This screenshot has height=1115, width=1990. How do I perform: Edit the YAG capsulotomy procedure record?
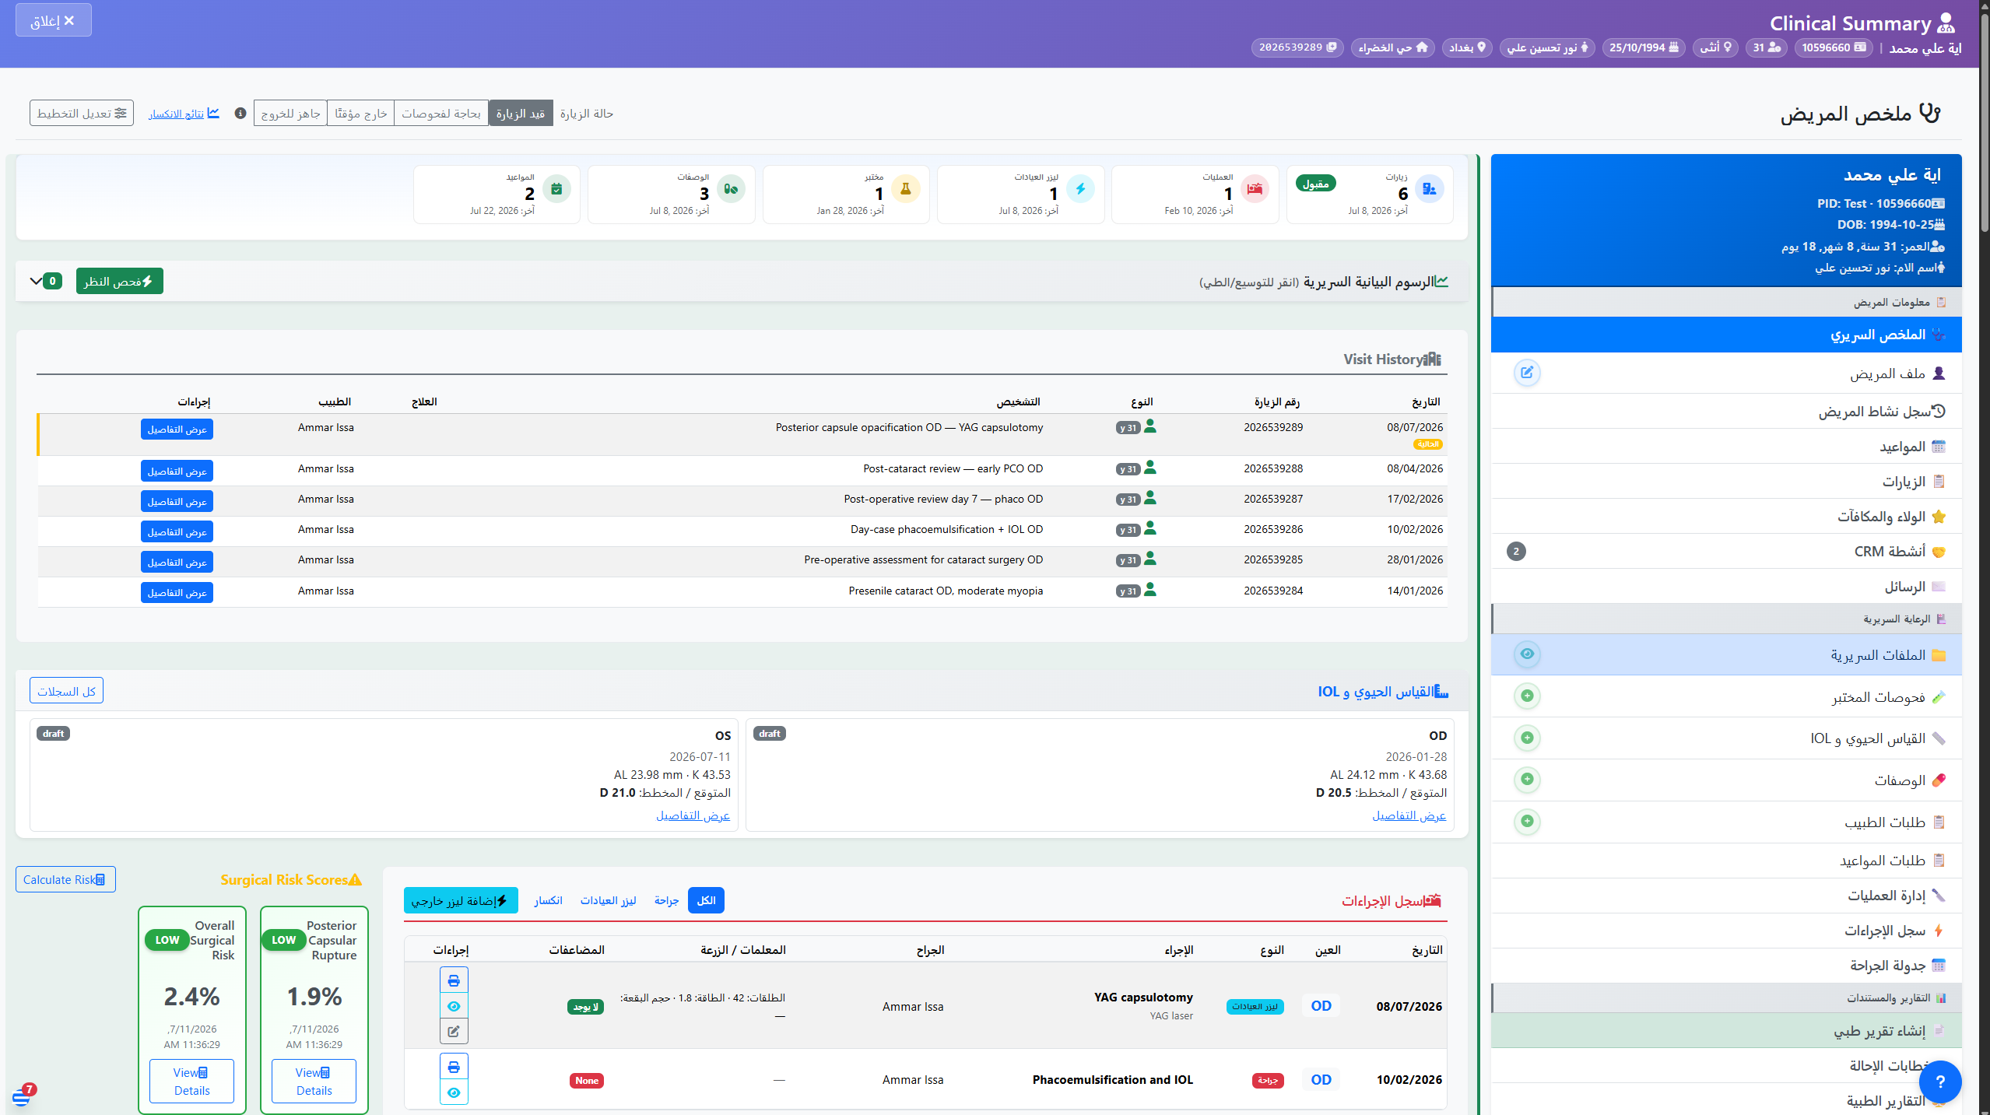[x=454, y=1032]
